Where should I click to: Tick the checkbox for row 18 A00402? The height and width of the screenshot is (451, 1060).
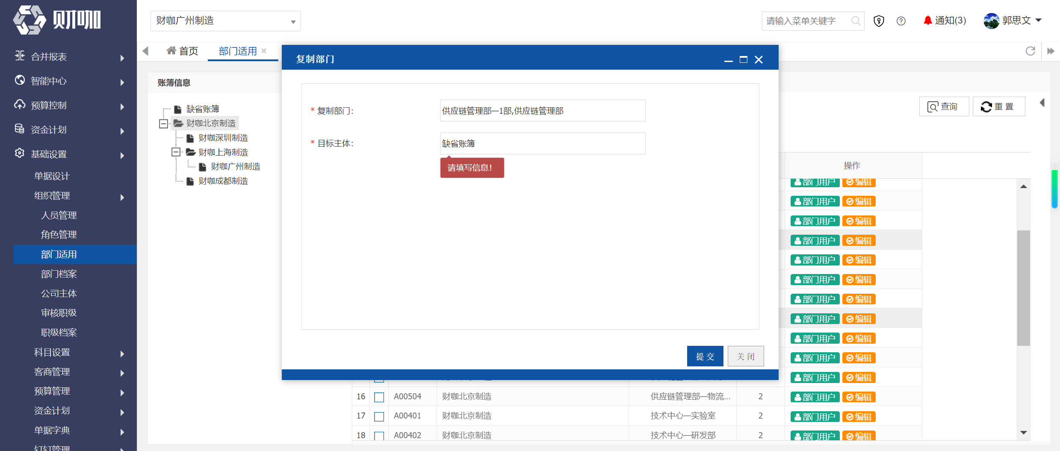click(x=379, y=436)
